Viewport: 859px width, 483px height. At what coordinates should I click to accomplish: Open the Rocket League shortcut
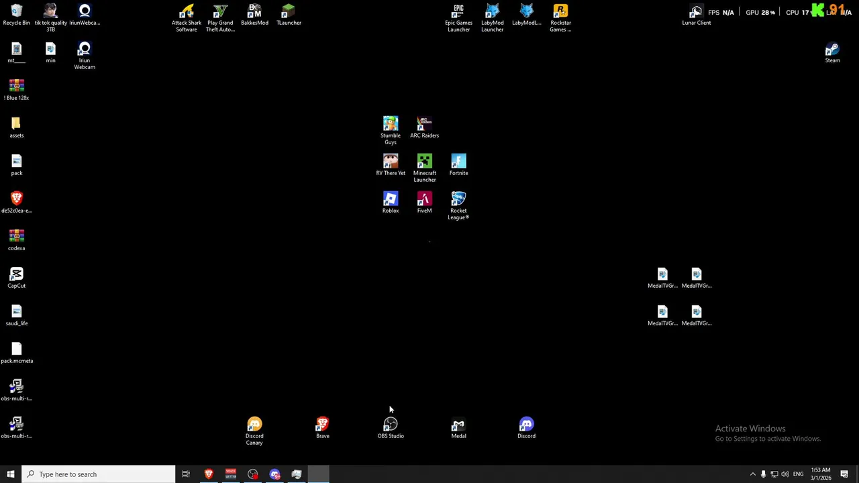pyautogui.click(x=458, y=206)
